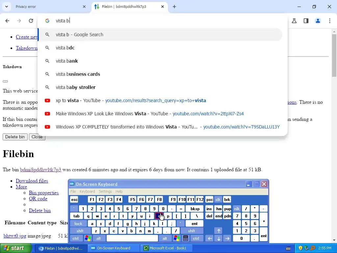Open 'Make Windows XP Look Like Windows Vista' suggestion
337x253 pixels.
click(x=160, y=114)
